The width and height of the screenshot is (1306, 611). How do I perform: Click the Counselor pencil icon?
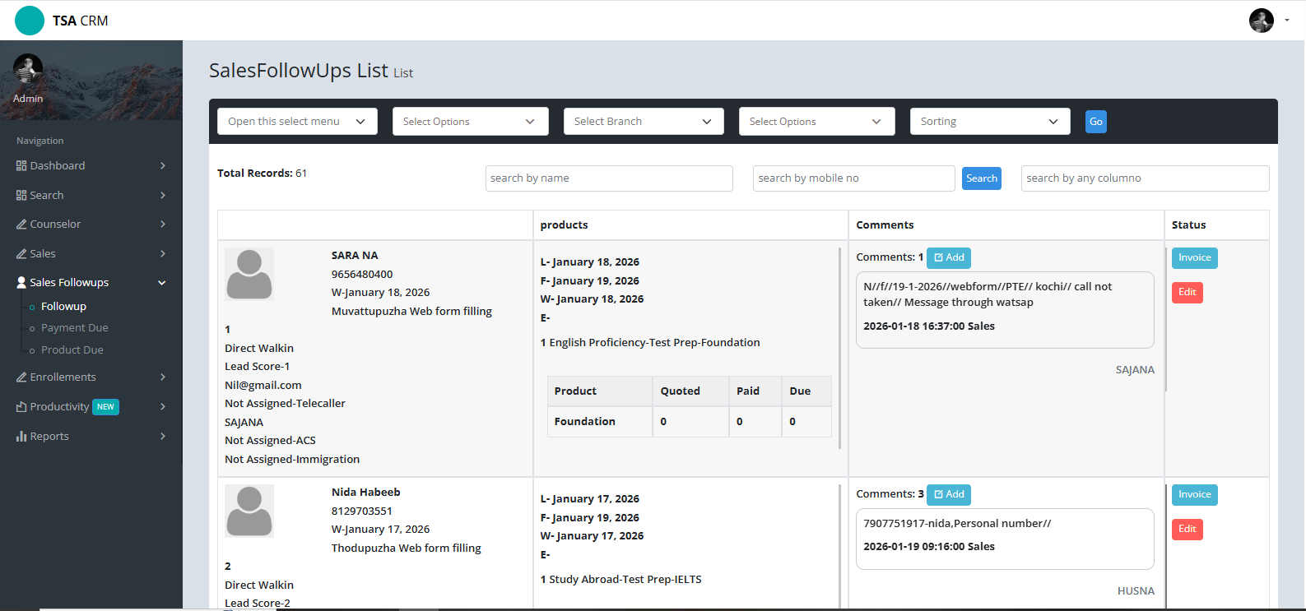tap(21, 224)
